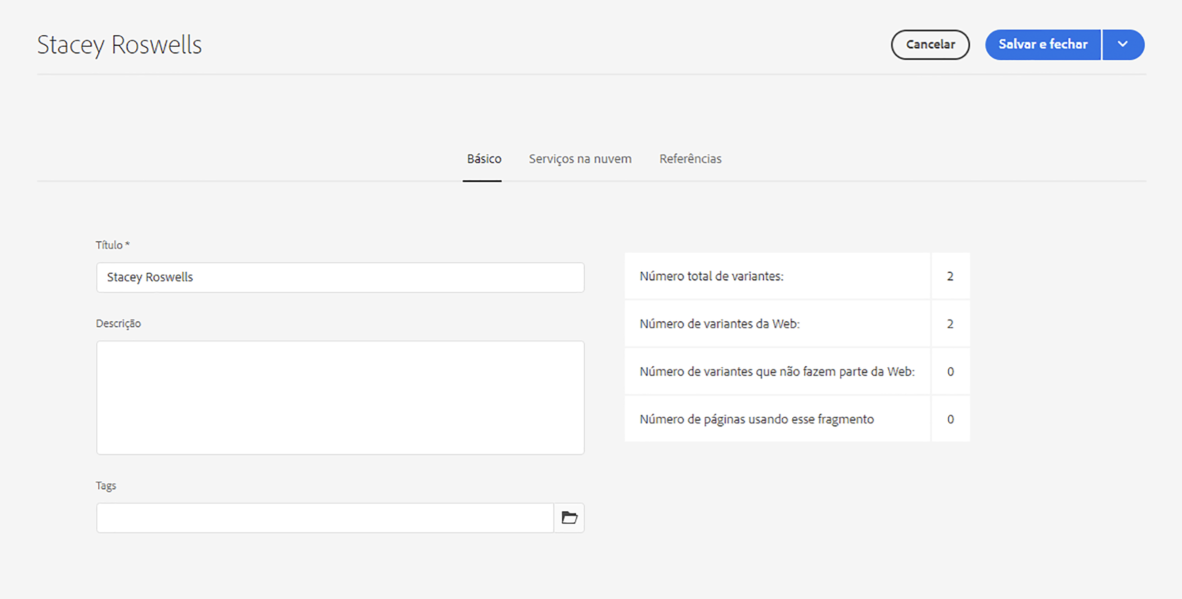Go to the Referências tab
Screen dimensions: 1182x599
click(690, 159)
